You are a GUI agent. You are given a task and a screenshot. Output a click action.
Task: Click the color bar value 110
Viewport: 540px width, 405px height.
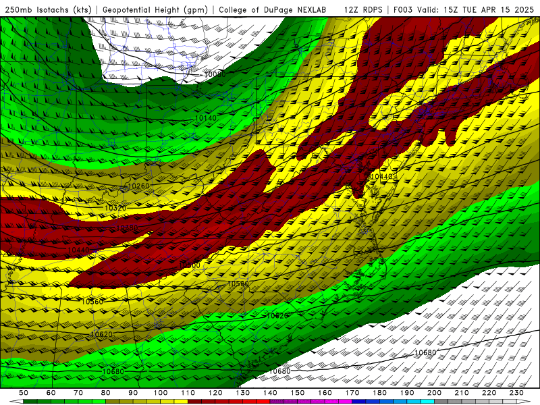point(188,393)
